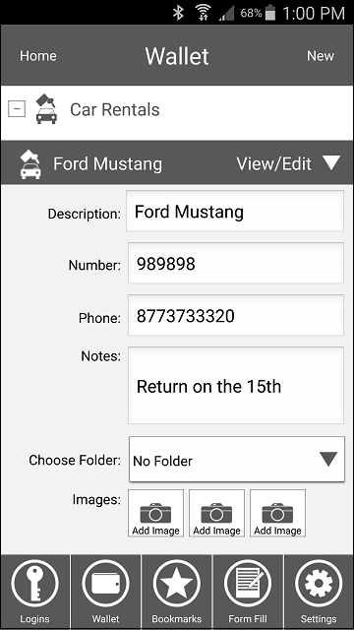Open the Bookmarks star icon
Viewport: 354px width, 630px height.
[177, 584]
